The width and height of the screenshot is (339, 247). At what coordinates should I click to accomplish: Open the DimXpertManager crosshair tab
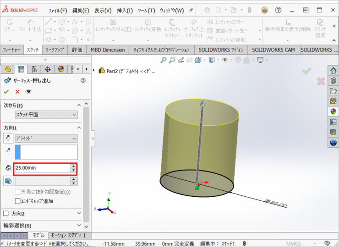click(x=47, y=69)
